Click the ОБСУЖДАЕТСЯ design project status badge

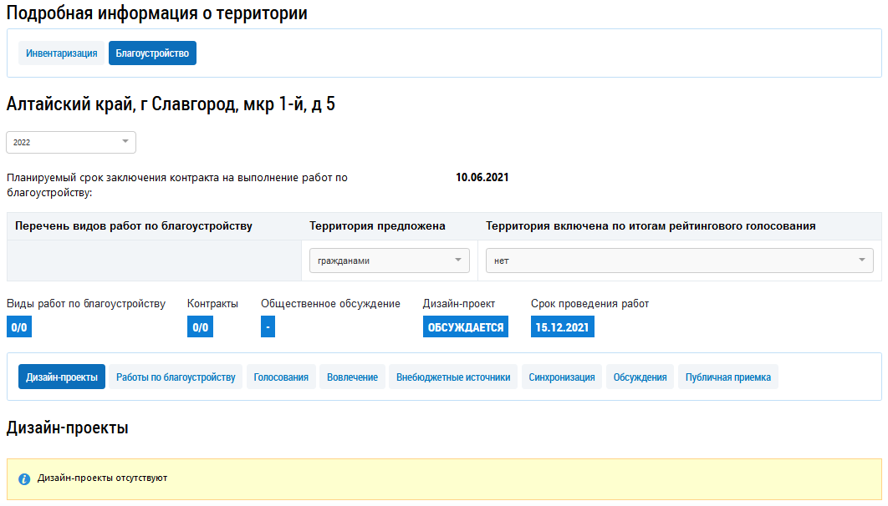[x=466, y=327]
